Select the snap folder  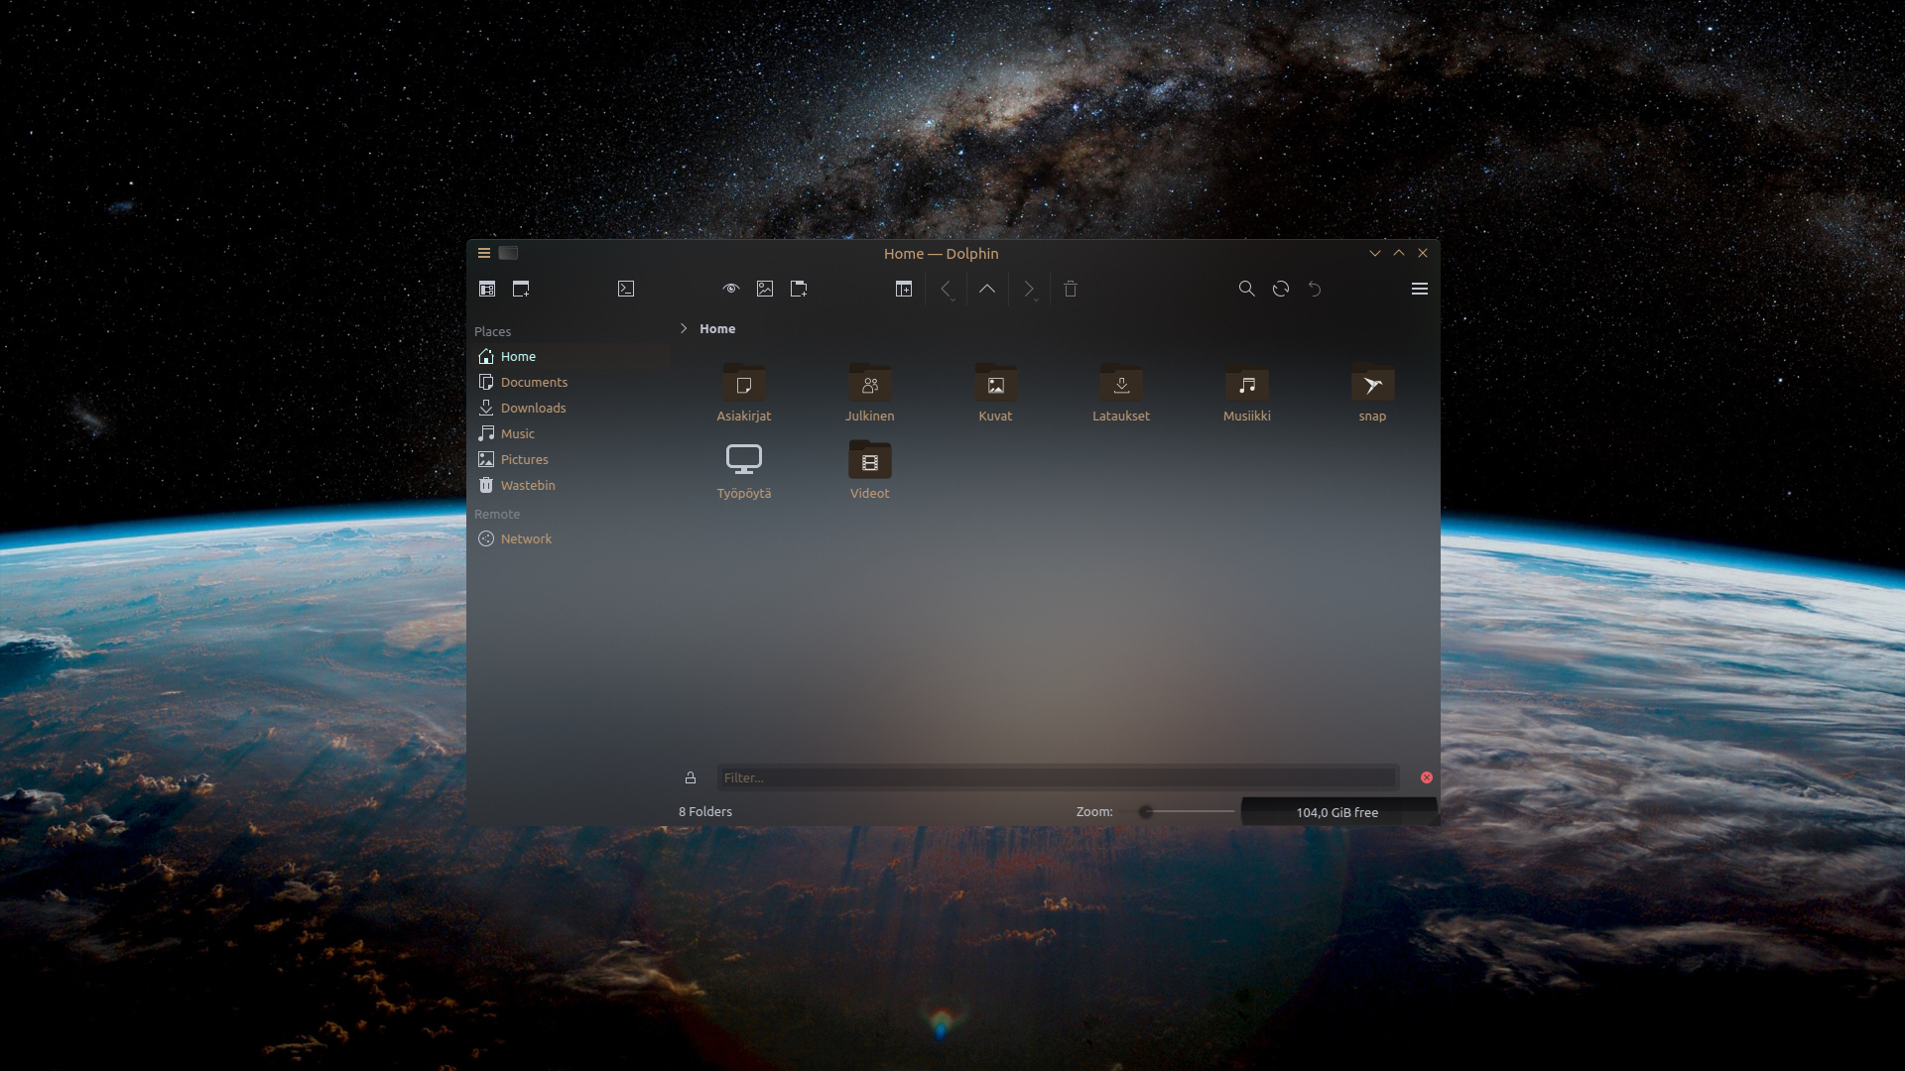pyautogui.click(x=1372, y=394)
